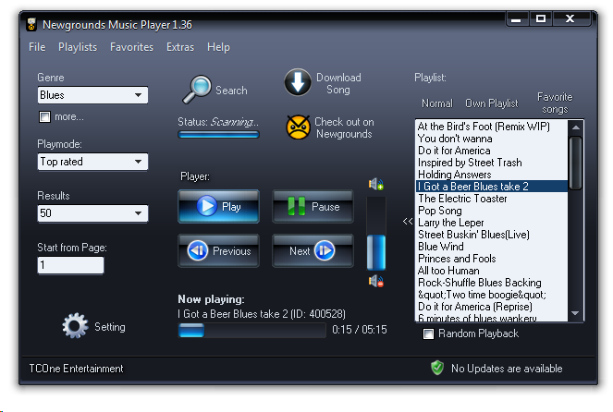Screen dimensions: 613x412
Task: Click the vertical volume slider
Action: (x=376, y=233)
